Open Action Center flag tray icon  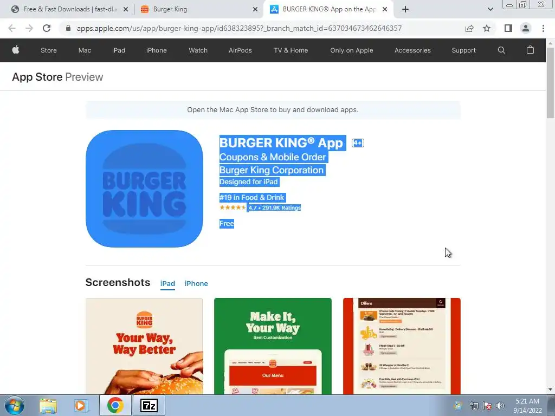[x=487, y=406]
